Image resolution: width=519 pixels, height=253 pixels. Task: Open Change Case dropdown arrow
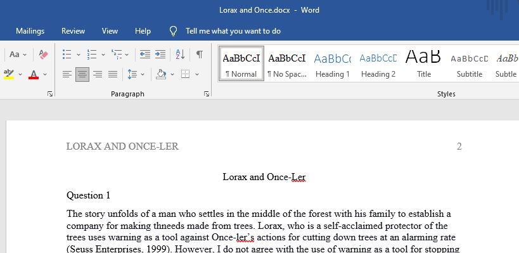pos(25,55)
